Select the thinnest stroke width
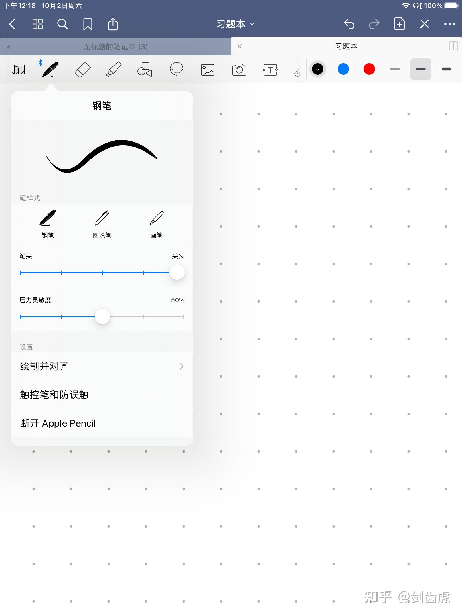 point(395,69)
